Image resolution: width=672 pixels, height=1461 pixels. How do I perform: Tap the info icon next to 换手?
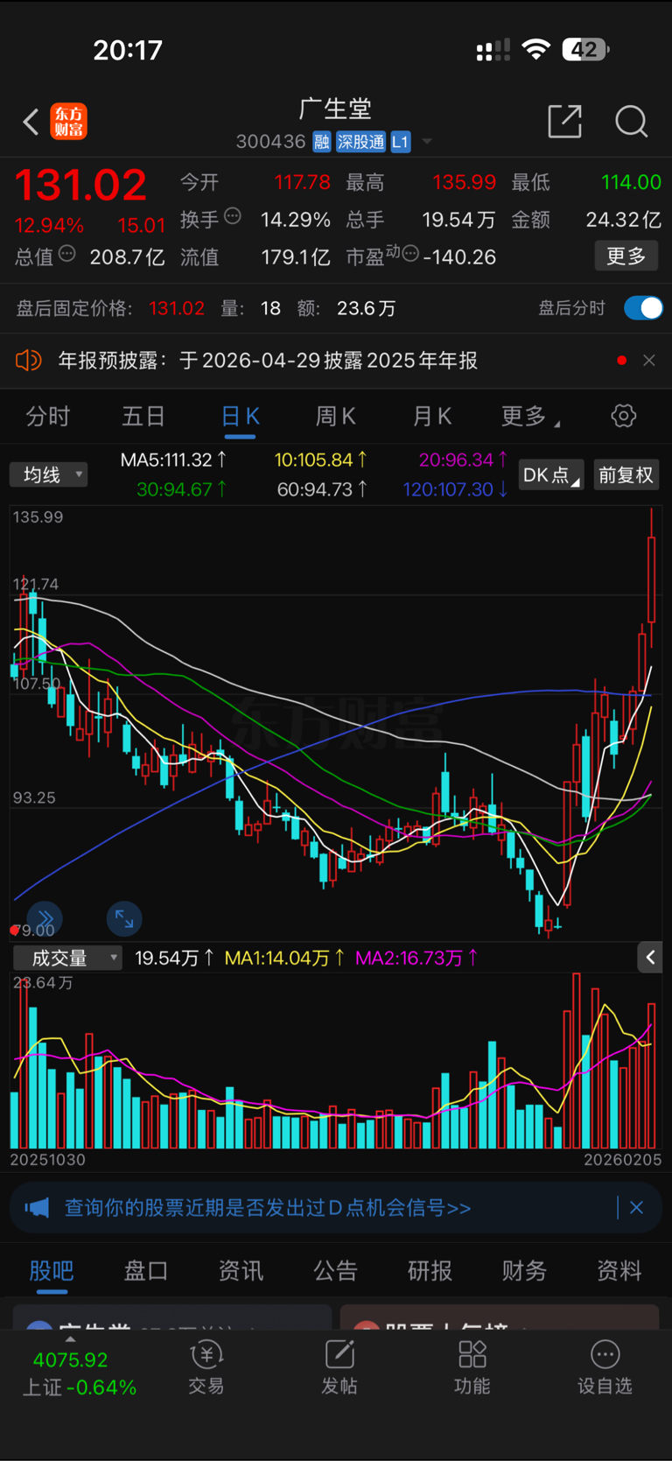pos(233,216)
